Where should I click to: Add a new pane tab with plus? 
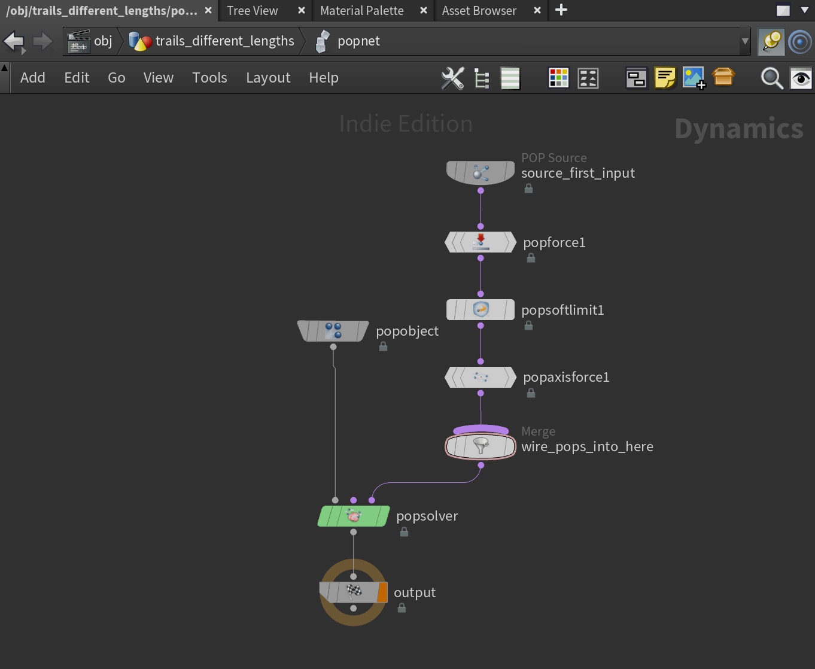point(561,10)
